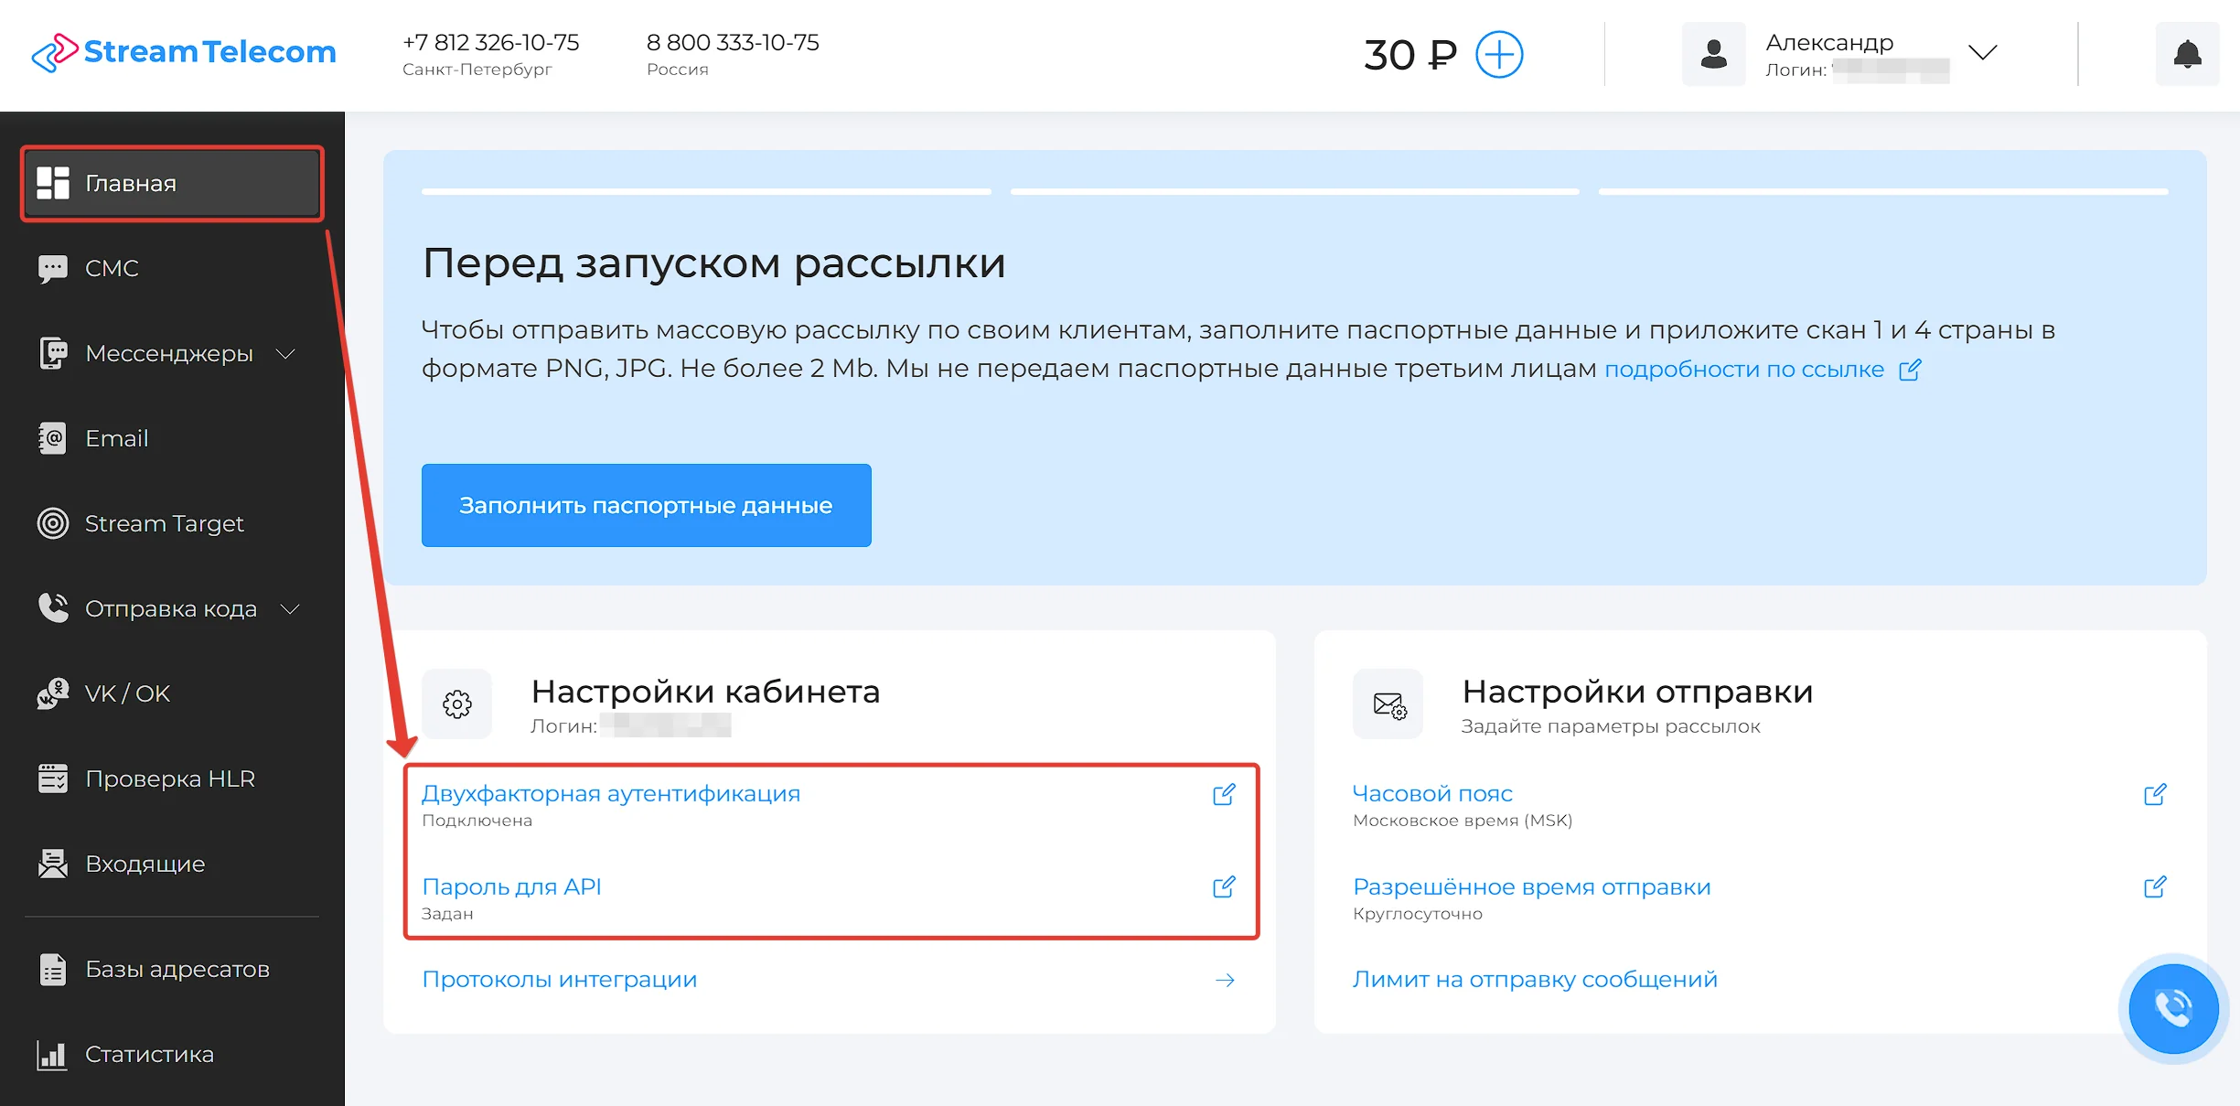The width and height of the screenshot is (2240, 1106).
Task: Click the arrow beside Протоколы интеграции
Action: point(1225,980)
